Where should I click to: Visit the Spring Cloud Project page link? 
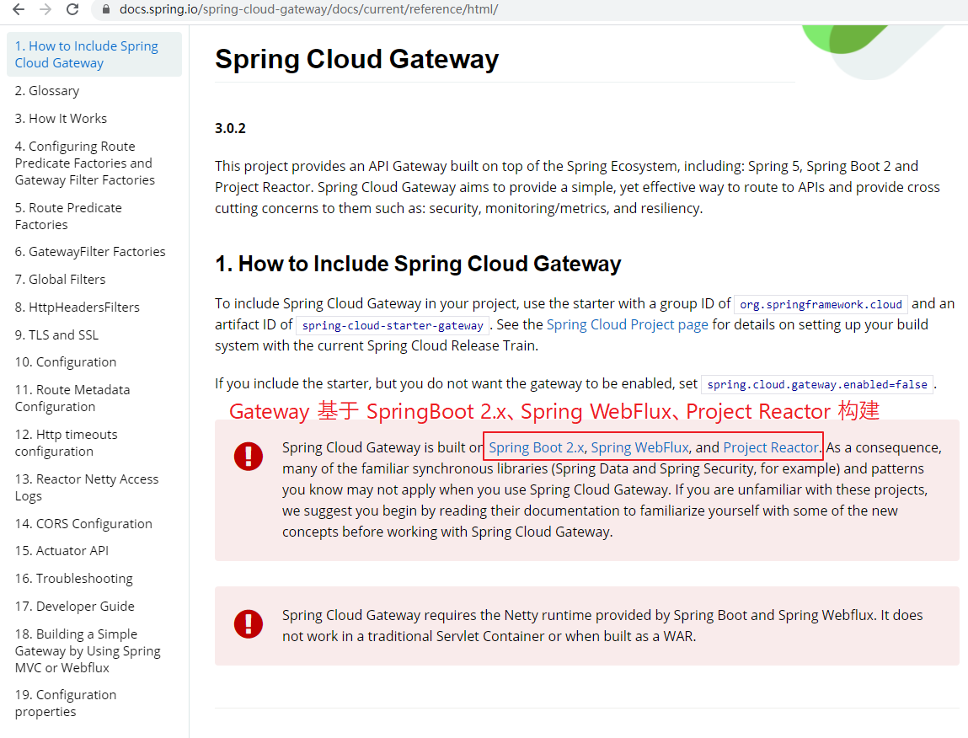tap(627, 324)
